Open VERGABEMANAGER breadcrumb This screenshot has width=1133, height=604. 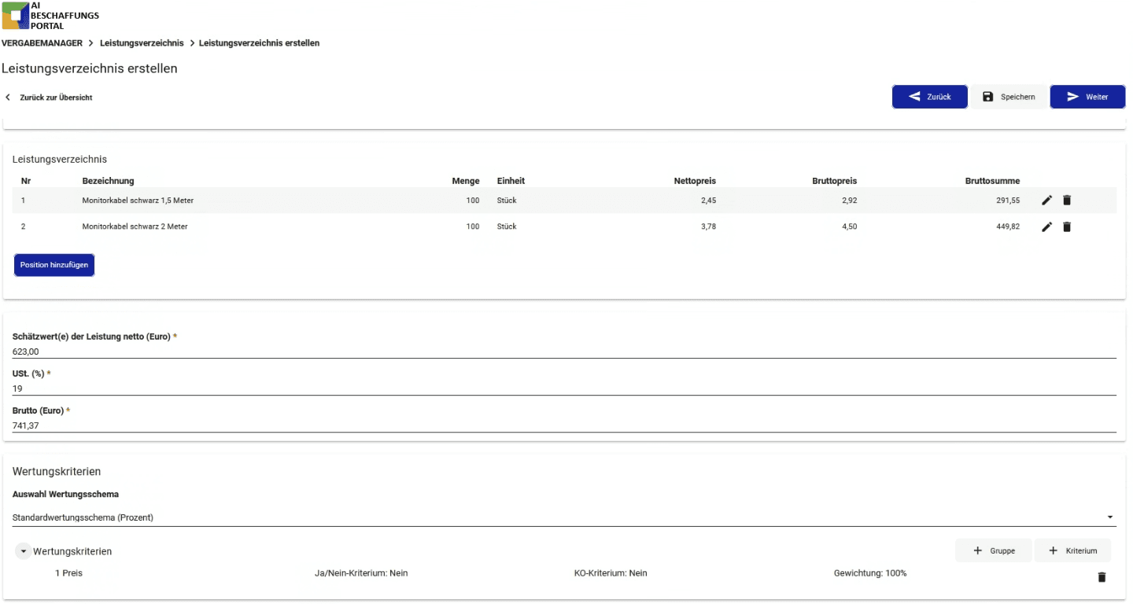pyautogui.click(x=42, y=43)
